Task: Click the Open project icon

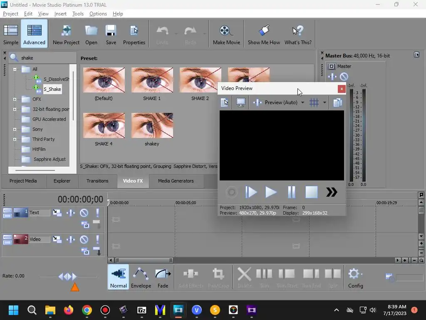Action: pyautogui.click(x=91, y=35)
